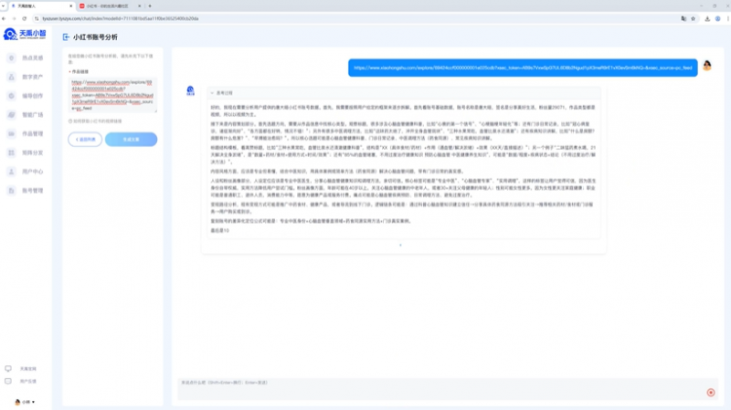Open the 账号管理 sidebar icon
The image size is (731, 410).
point(9,191)
